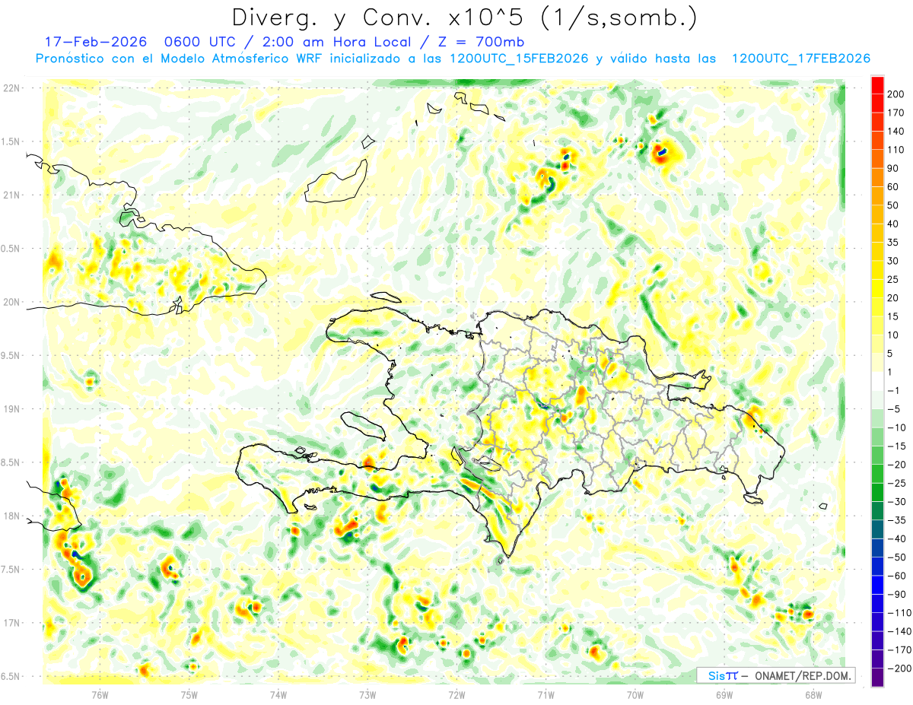Click the longitude axis label "76W"
The width and height of the screenshot is (913, 705).
click(x=100, y=695)
